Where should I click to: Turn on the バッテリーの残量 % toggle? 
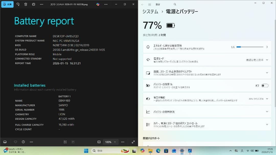pos(265,86)
